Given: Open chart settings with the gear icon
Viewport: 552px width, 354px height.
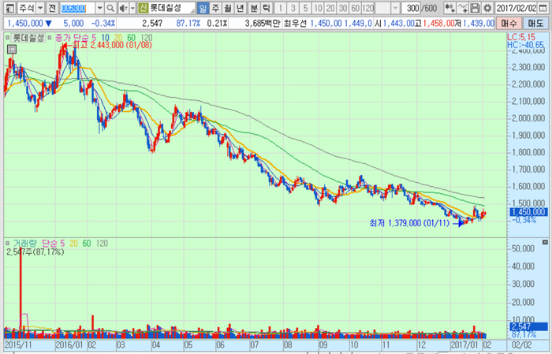Looking at the screenshot, I should point(487,8).
